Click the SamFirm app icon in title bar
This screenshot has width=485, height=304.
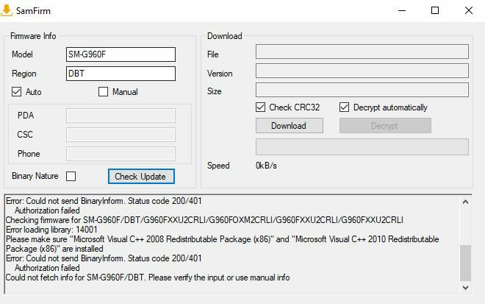6,10
